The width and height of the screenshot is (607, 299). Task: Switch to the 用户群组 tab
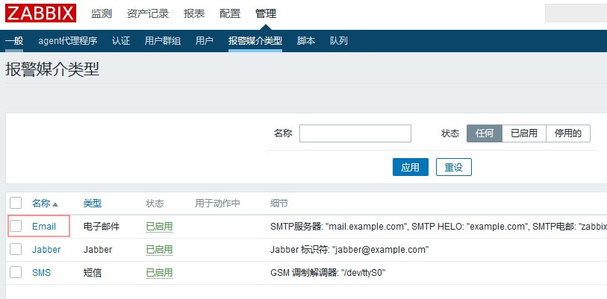pos(162,41)
